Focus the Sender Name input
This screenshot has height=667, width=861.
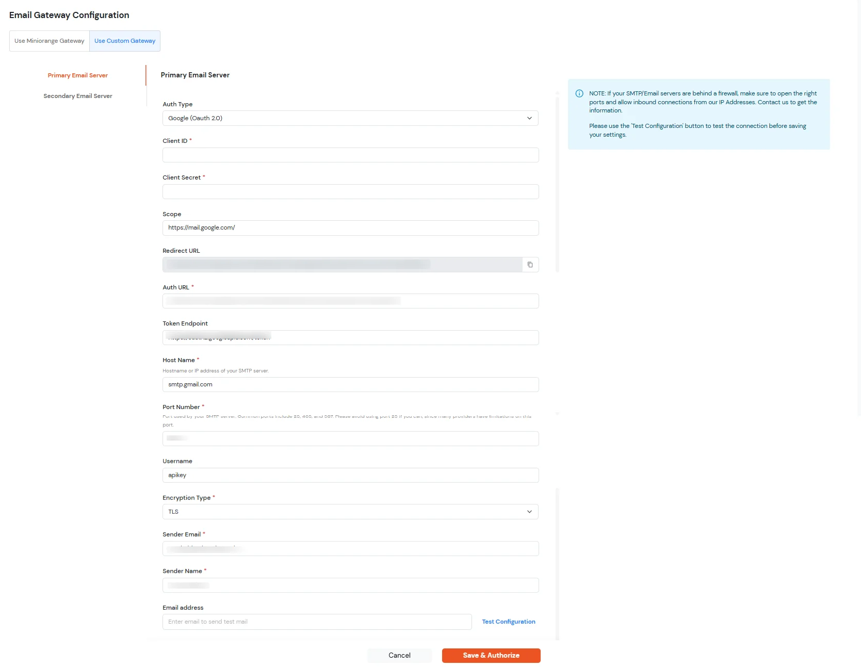(350, 585)
